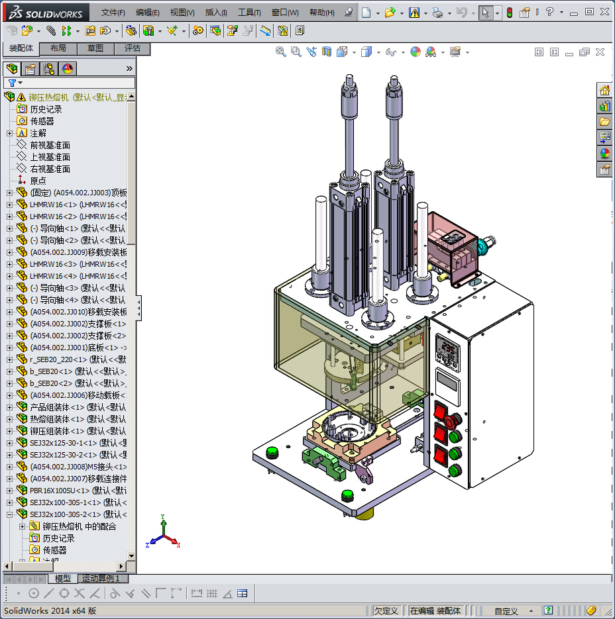Open the Display Style dropdown arrow
The width and height of the screenshot is (615, 619).
(377, 52)
